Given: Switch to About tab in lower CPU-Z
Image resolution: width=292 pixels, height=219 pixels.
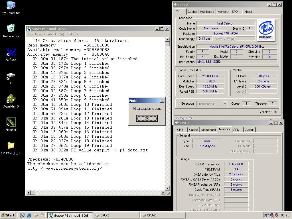Looking at the screenshot, I should pos(249,130).
